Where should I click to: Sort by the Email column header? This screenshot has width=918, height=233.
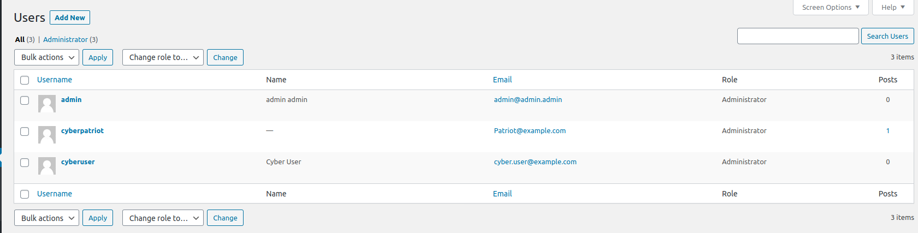point(502,80)
